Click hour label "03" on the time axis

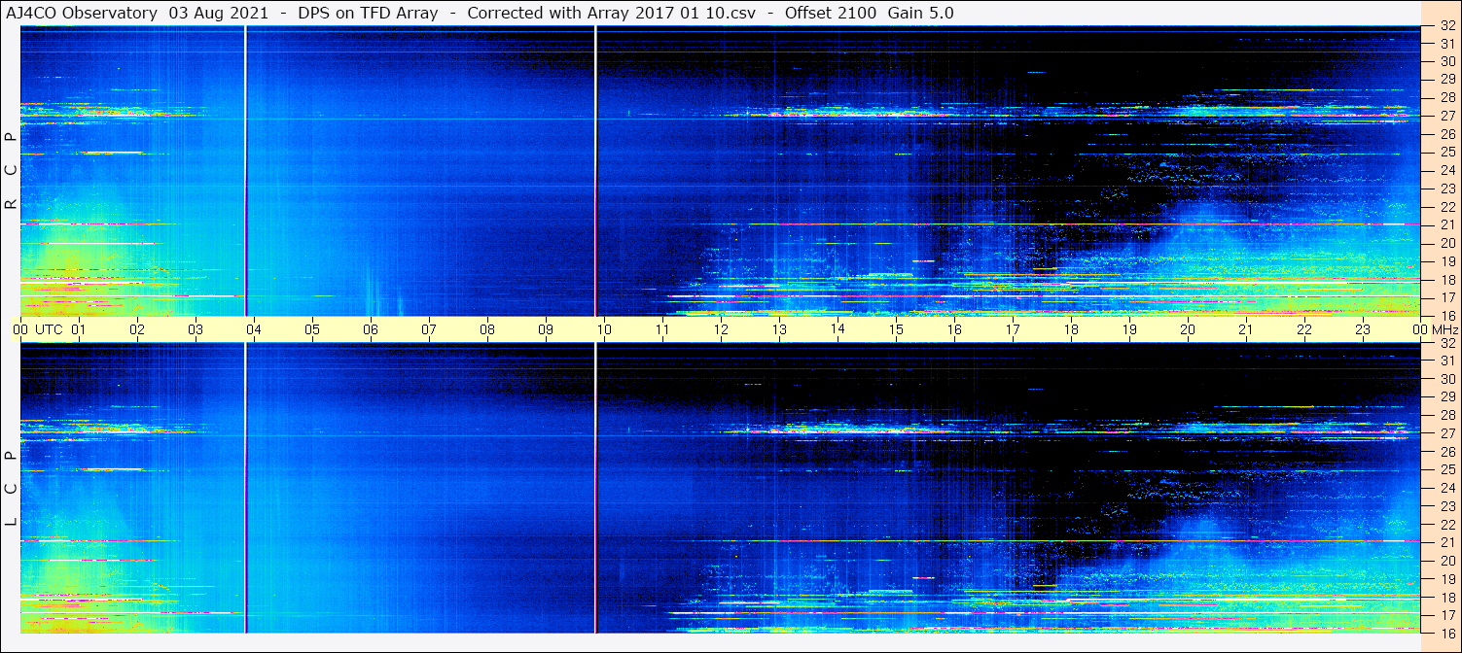pyautogui.click(x=196, y=329)
